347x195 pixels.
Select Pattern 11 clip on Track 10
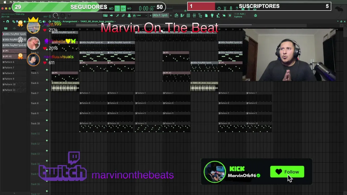coord(149,127)
